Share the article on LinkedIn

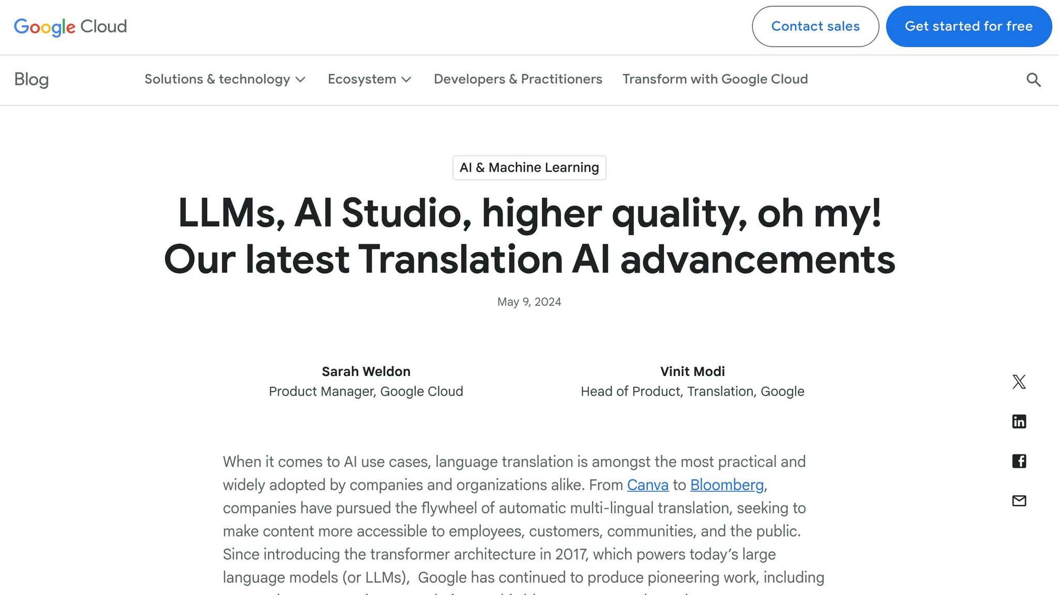tap(1019, 421)
